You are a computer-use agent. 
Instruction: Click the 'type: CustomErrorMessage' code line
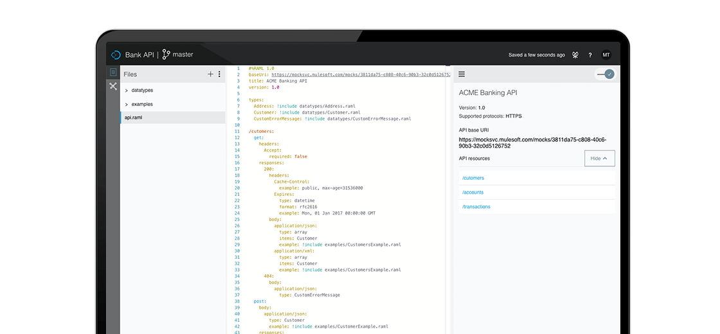tap(309, 295)
